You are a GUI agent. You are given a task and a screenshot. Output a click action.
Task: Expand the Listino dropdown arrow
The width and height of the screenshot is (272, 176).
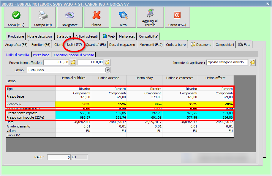(x=108, y=70)
